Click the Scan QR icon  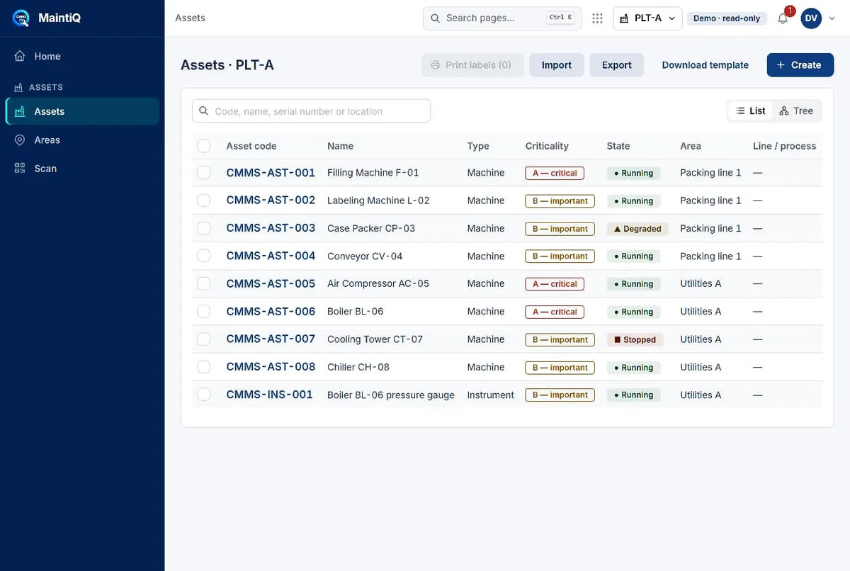(x=20, y=169)
